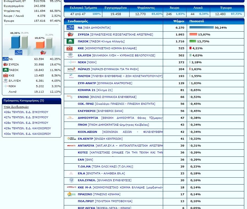The height and width of the screenshot is (209, 247).
Task: Click the ΕΛ.ΛΥΣΗ logo in results table
Action: tap(70, 55)
